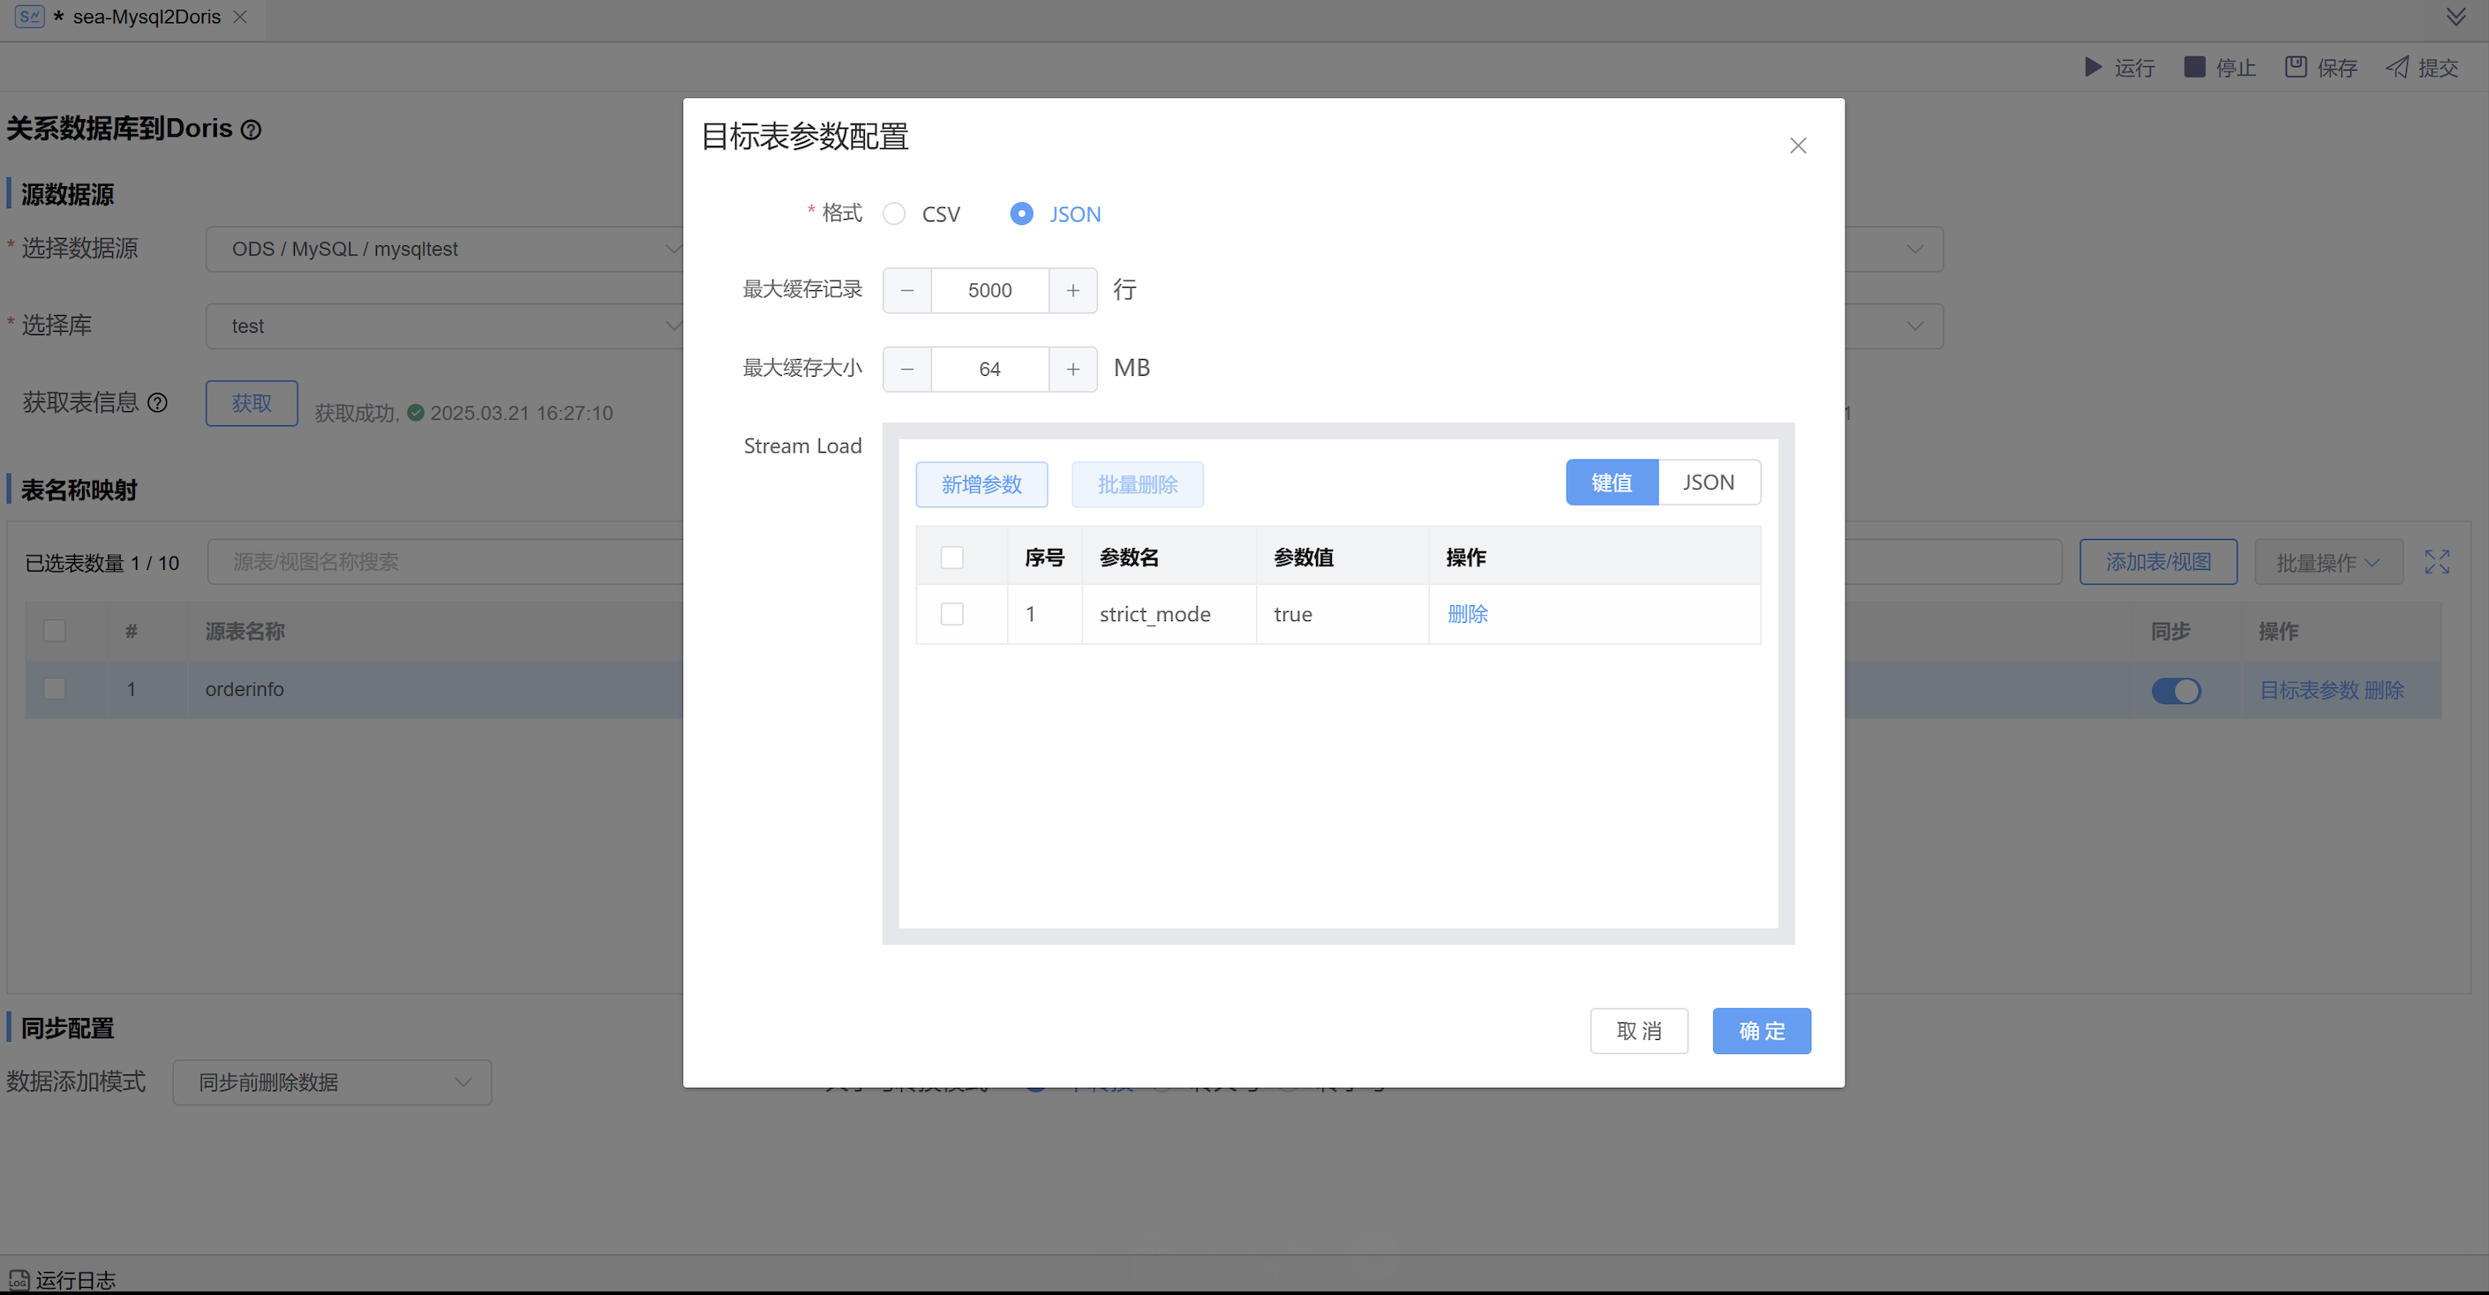Toggle select-all checkbox in parameter table header

(951, 558)
